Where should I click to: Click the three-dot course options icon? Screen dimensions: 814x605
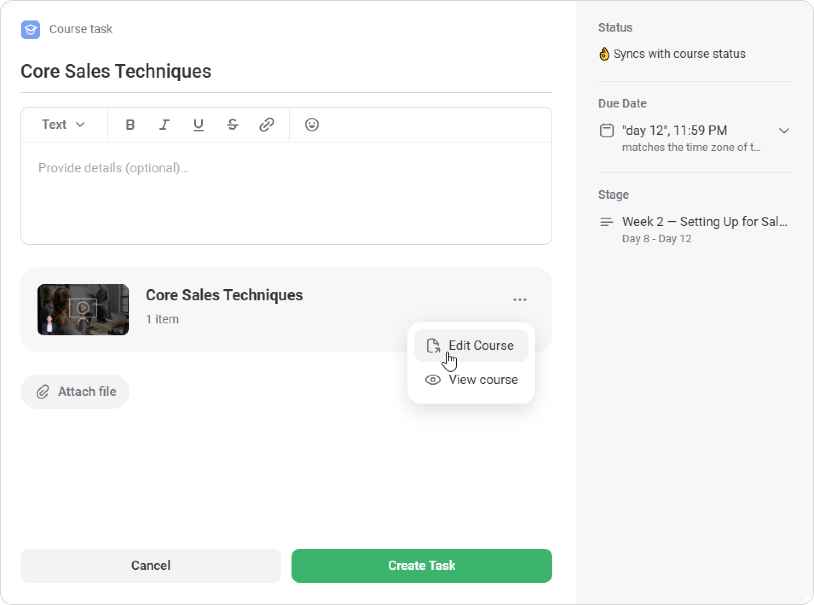click(520, 300)
